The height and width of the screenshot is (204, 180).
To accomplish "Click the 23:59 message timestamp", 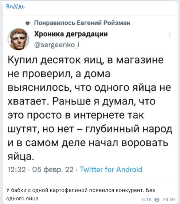I will 169,200.
